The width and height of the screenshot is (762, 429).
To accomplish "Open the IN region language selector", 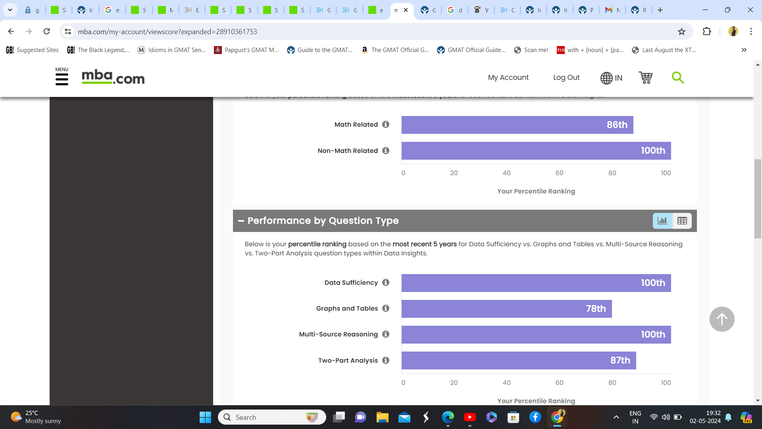I will pyautogui.click(x=611, y=78).
